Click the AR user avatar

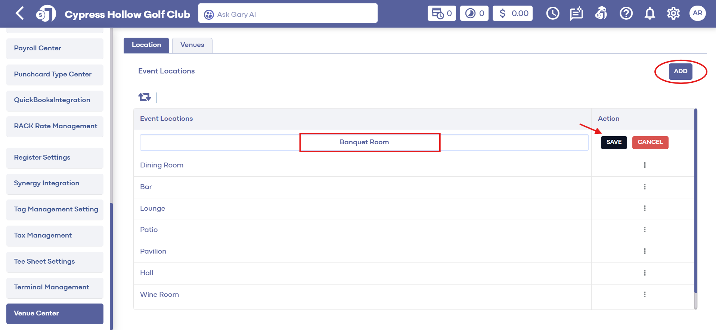tap(697, 13)
